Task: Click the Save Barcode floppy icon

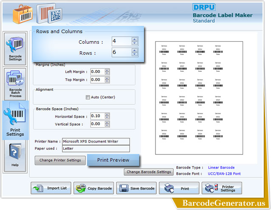Action: click(124, 188)
